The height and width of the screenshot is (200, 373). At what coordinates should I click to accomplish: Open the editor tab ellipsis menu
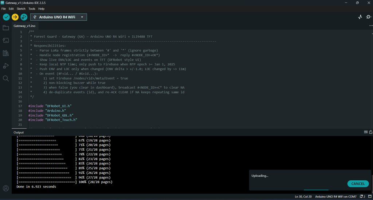click(371, 26)
